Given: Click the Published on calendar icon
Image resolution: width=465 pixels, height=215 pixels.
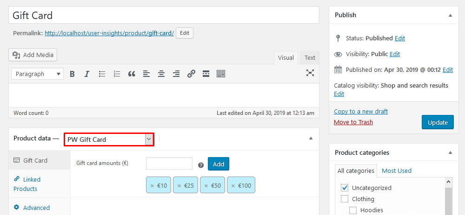Looking at the screenshot, I should click(338, 70).
